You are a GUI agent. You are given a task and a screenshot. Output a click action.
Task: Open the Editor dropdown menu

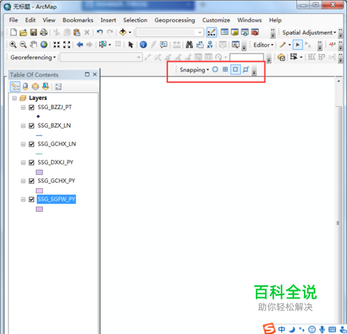point(264,45)
